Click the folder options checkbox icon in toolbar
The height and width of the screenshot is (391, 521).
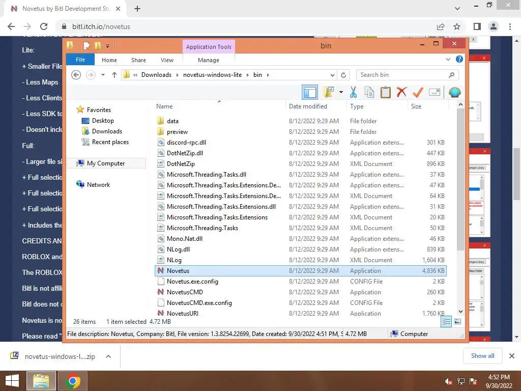click(329, 92)
